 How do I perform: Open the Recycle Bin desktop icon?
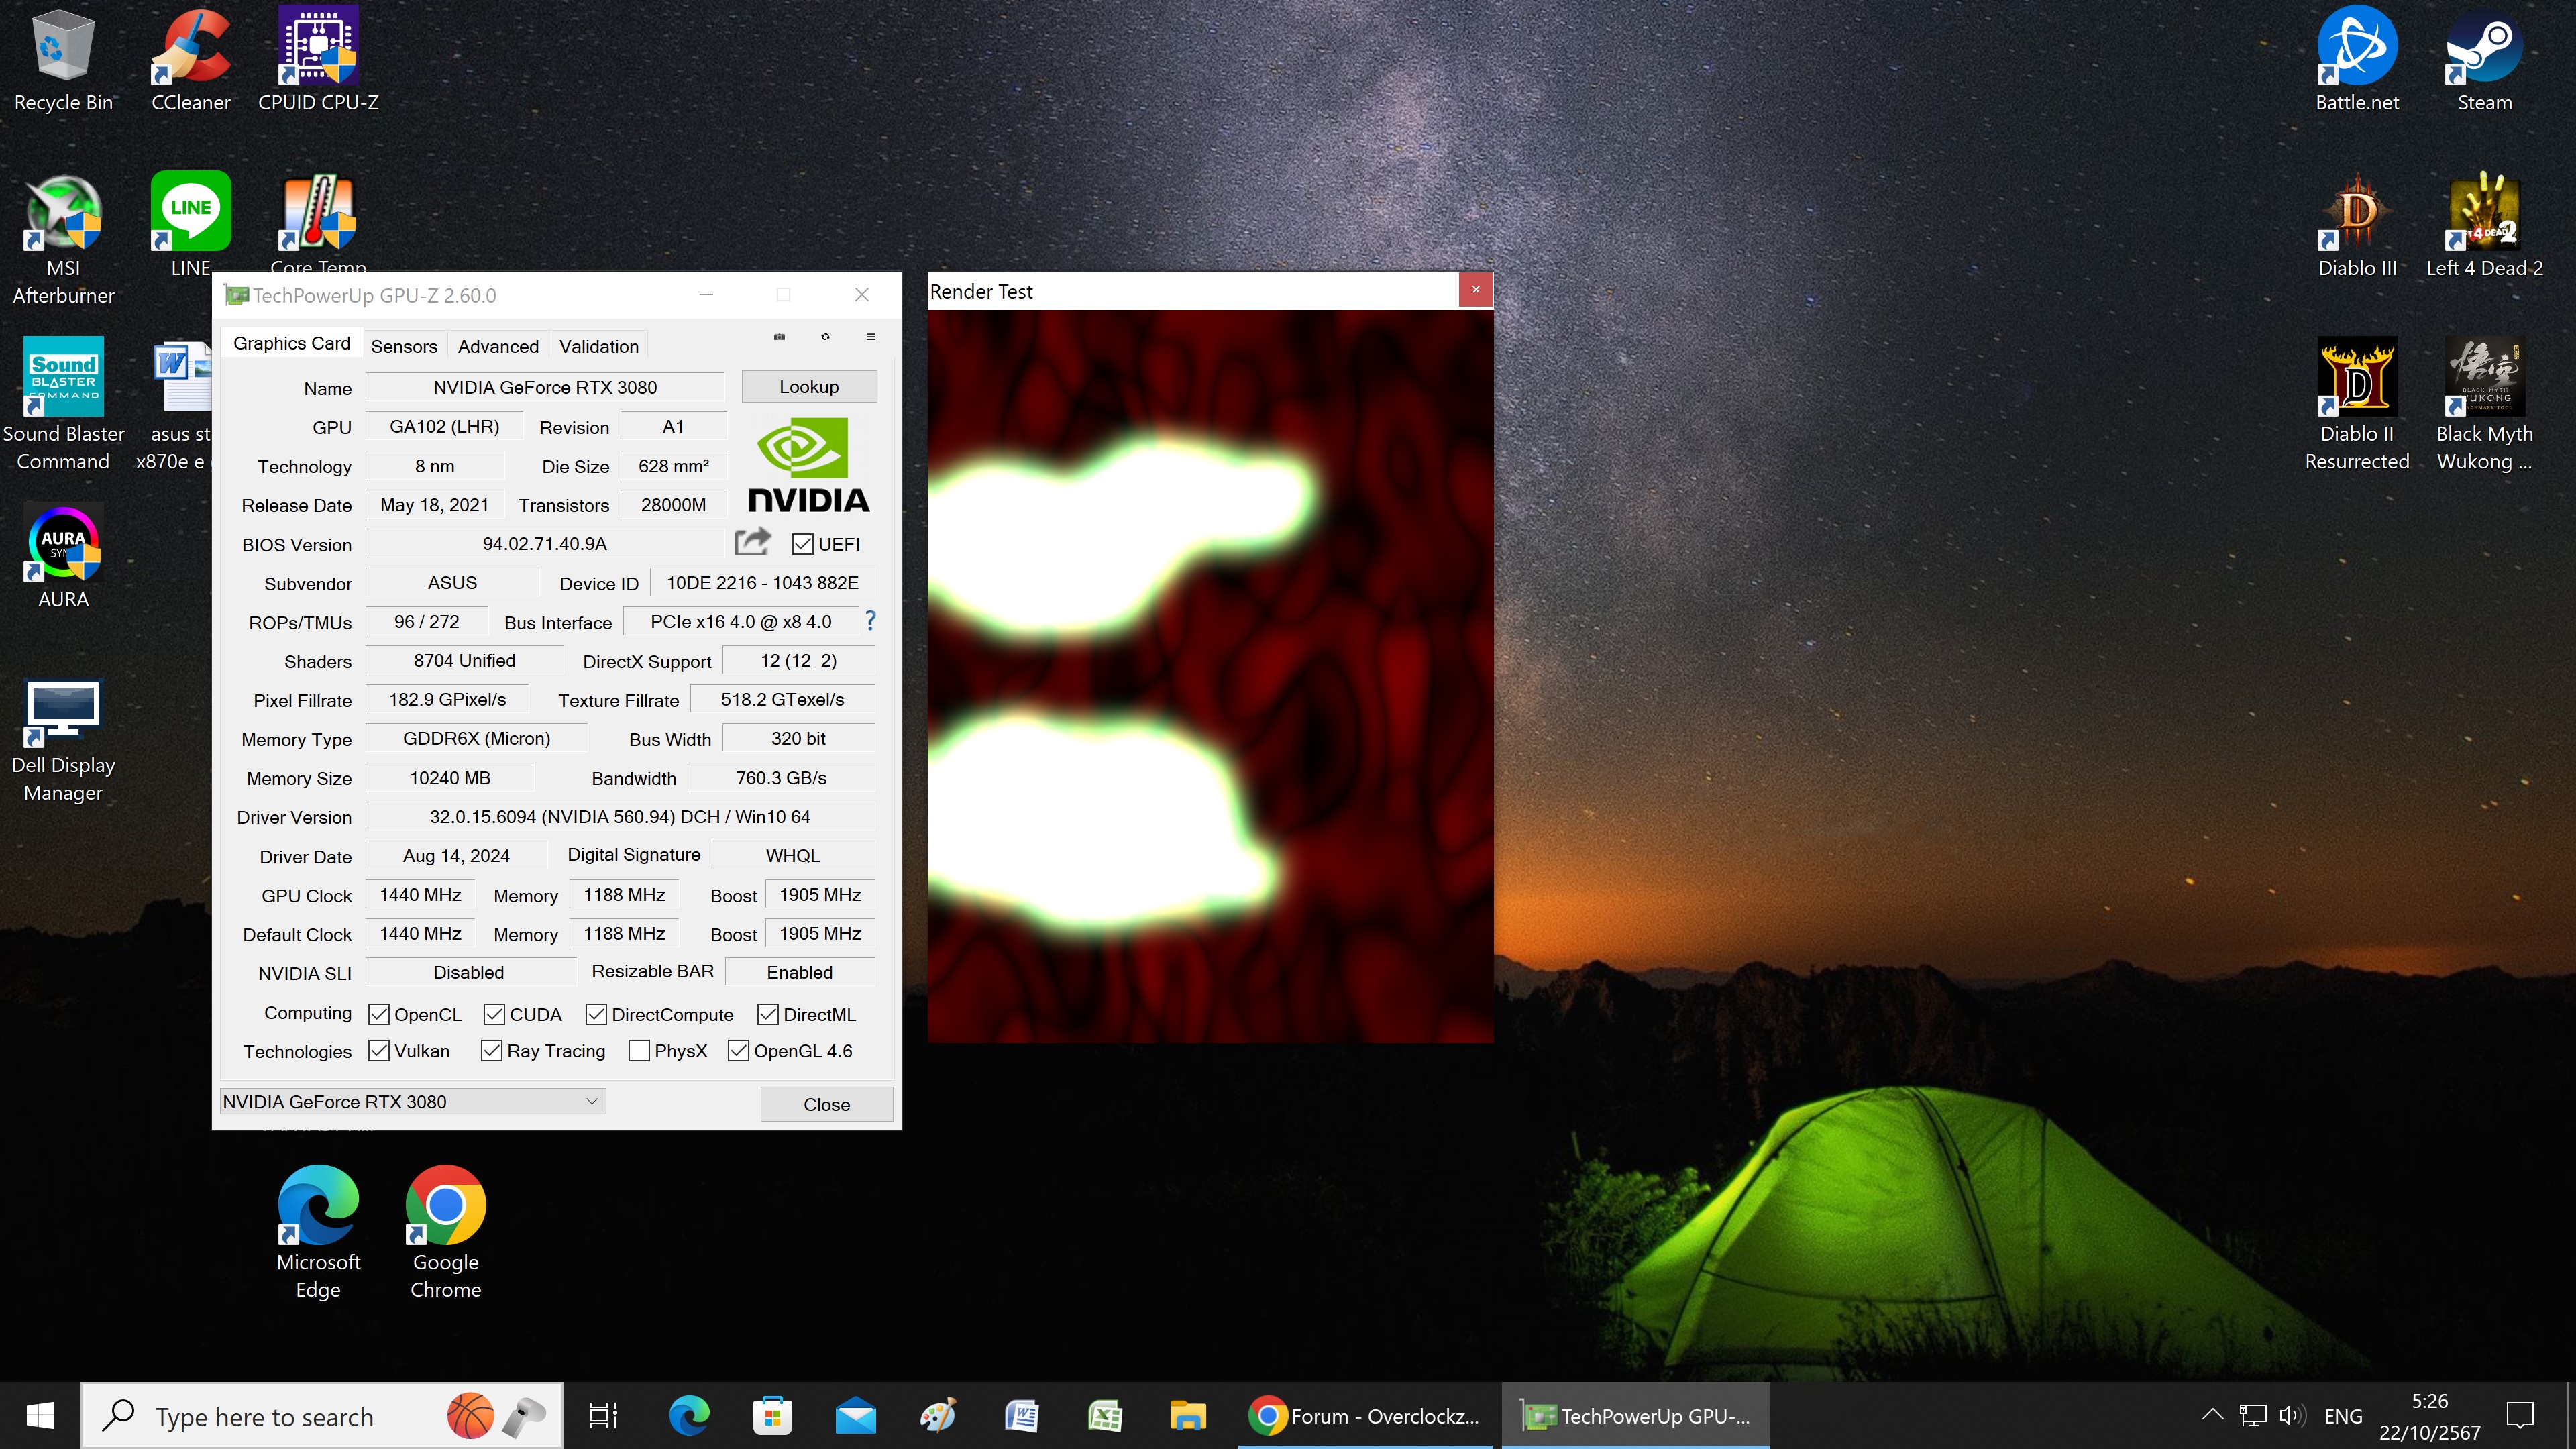[63, 60]
